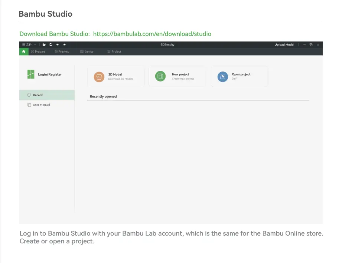Click the 3DBenchy window title

click(167, 45)
